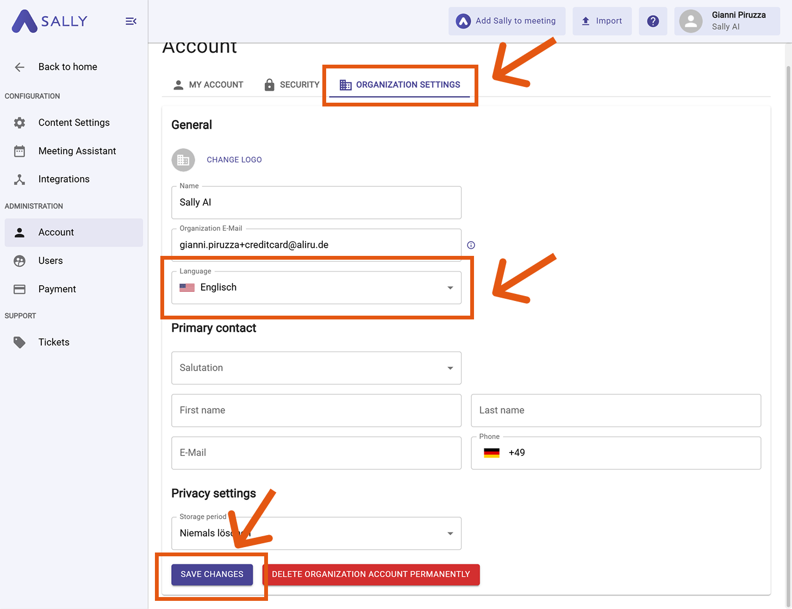Switch to the My Account tab
The height and width of the screenshot is (609, 792).
point(208,85)
